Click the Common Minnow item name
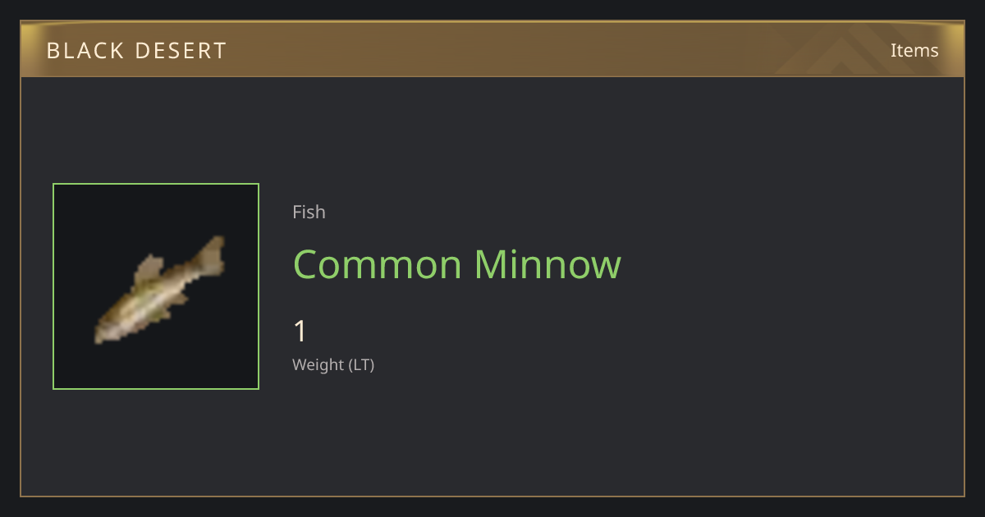985x517 pixels. pos(456,264)
